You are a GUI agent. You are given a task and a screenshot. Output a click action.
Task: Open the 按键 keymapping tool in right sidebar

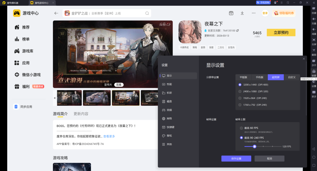(x=314, y=10)
